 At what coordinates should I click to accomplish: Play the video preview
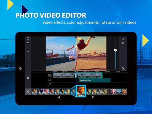(123, 68)
